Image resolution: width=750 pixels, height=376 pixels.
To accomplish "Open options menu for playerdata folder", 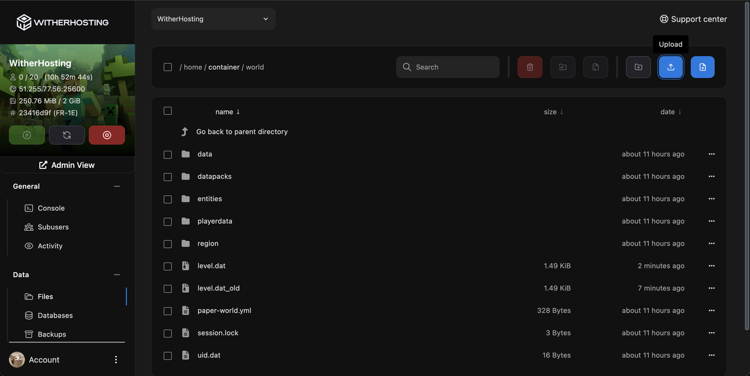I will [711, 221].
